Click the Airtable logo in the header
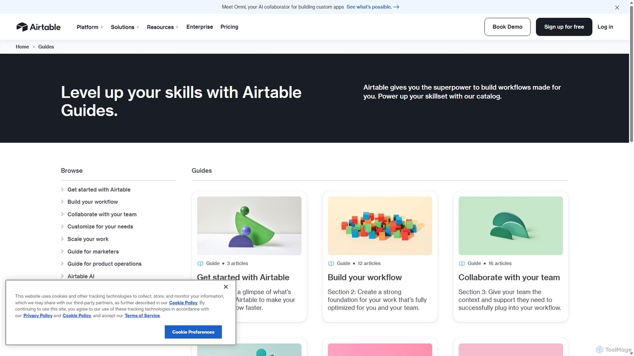Viewport: 634px width, 356px height. click(38, 27)
